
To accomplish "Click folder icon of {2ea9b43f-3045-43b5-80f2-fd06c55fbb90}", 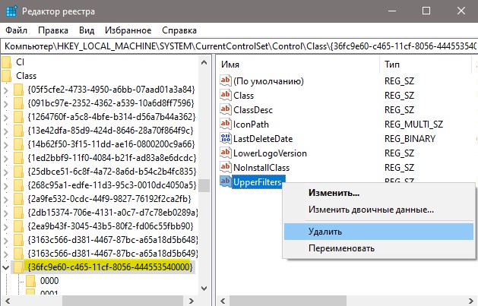I will point(18,226).
